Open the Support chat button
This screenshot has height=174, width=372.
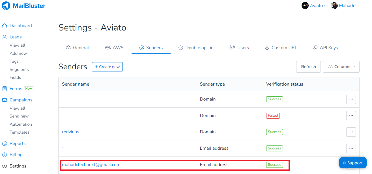(353, 163)
